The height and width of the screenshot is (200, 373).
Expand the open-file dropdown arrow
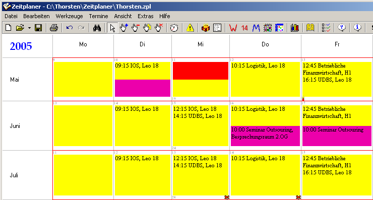coord(29,28)
